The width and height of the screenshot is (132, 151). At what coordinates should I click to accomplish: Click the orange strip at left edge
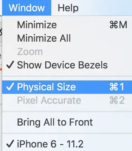1,70
